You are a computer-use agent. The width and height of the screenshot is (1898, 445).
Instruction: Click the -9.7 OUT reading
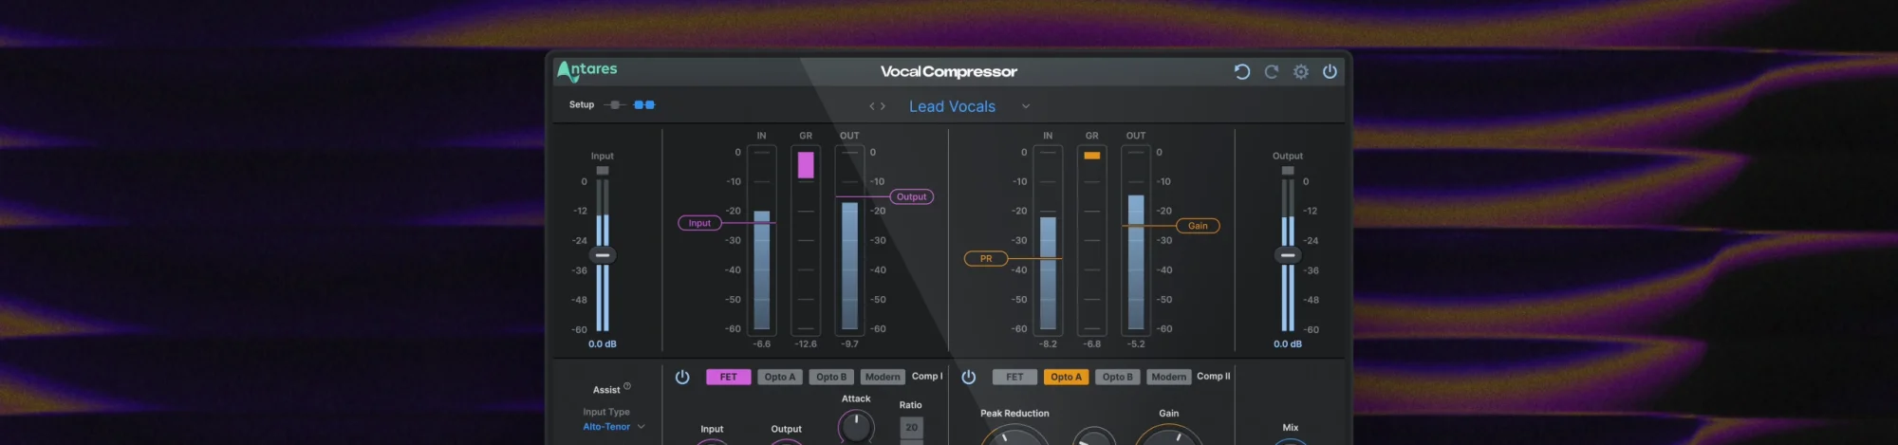point(850,344)
